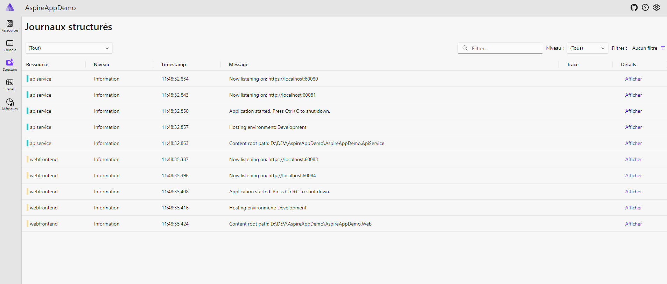
Task: Click Afficher for the http://localhost:60084 log
Action: pyautogui.click(x=633, y=175)
